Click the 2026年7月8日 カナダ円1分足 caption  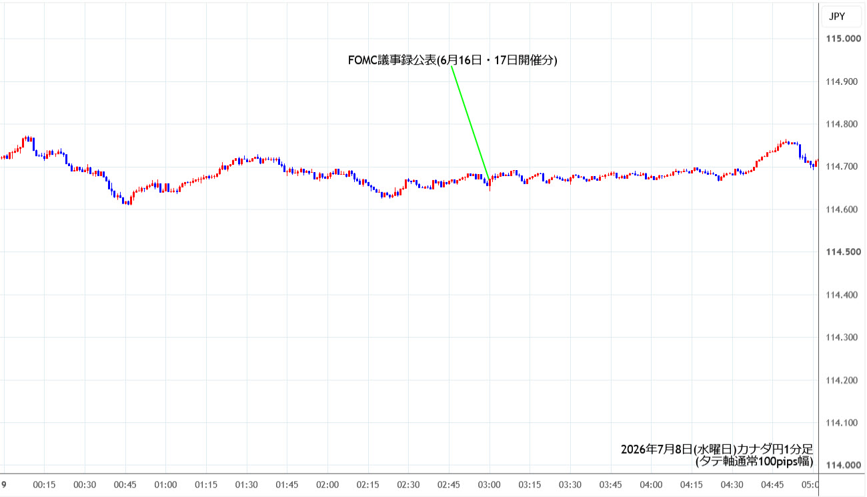point(716,449)
